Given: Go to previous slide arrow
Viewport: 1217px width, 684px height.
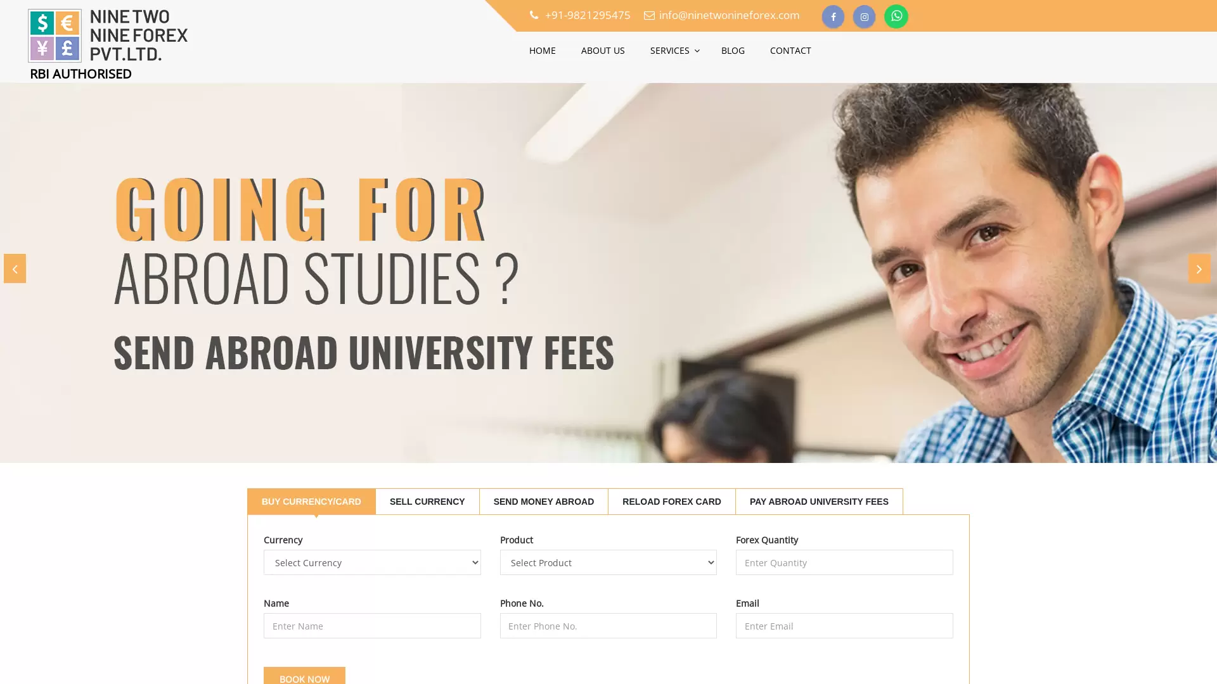Looking at the screenshot, I should pos(15,269).
